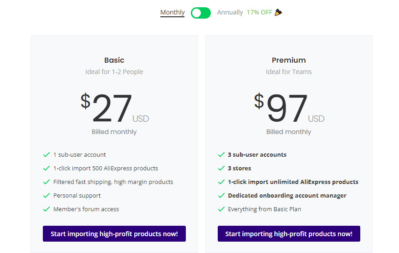Click the Premium plan's start importing button
This screenshot has width=399, height=253.
[289, 234]
